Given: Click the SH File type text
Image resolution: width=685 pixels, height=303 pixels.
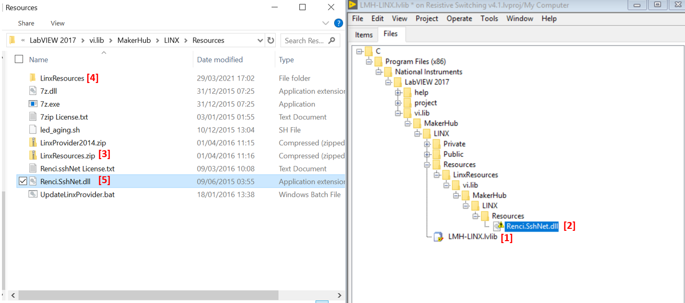Looking at the screenshot, I should click(290, 130).
